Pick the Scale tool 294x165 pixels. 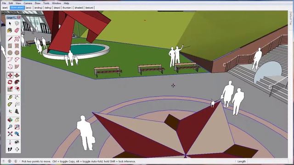(10, 89)
